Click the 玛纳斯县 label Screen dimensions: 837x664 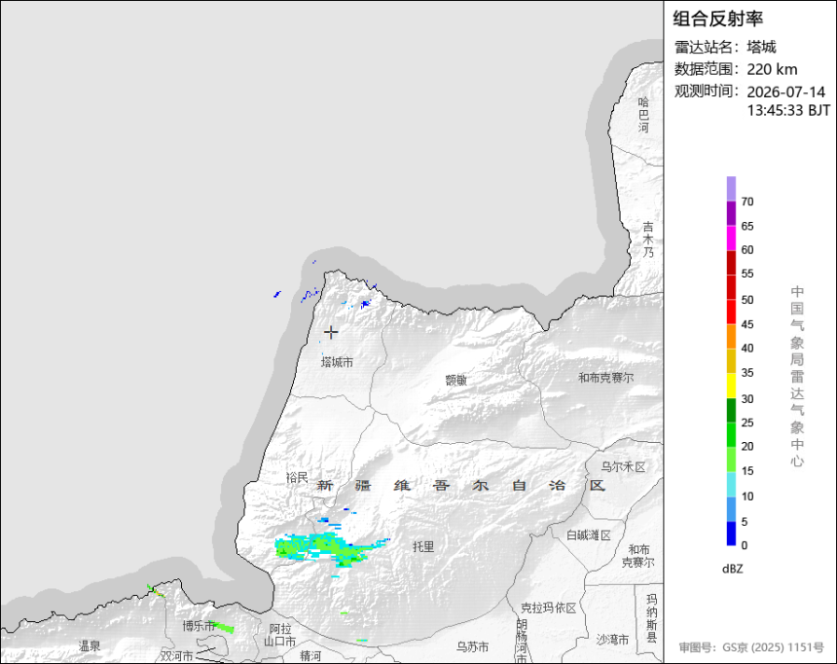tap(652, 618)
